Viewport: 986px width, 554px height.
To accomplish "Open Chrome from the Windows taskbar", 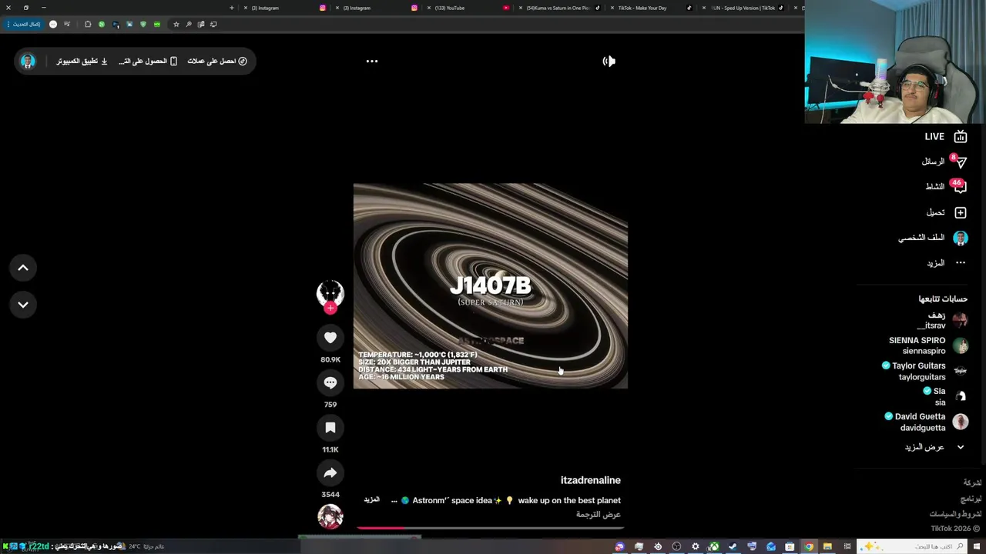I will (x=808, y=546).
